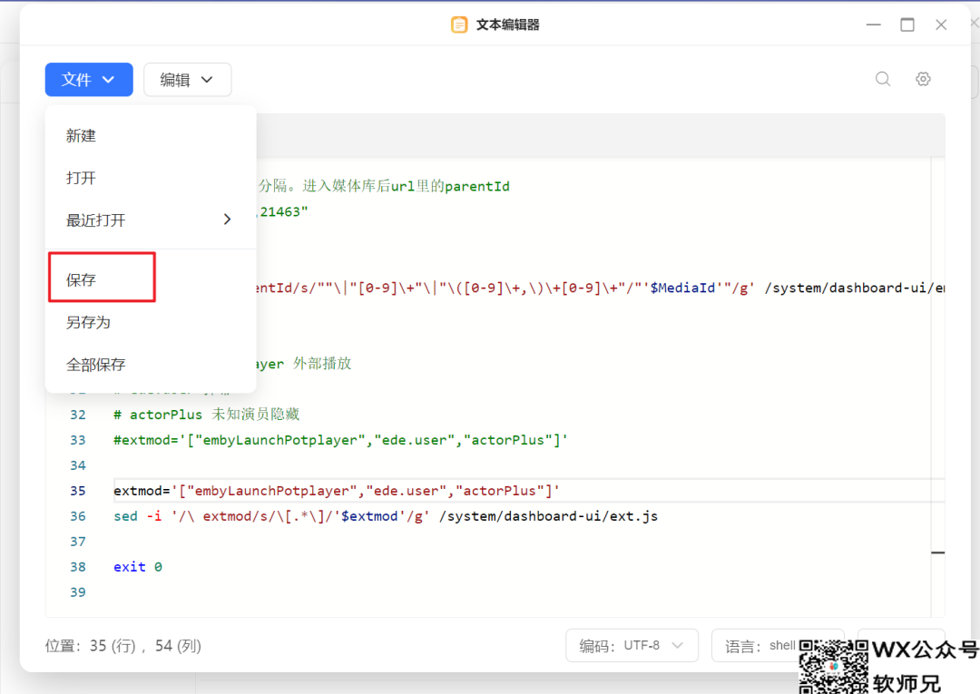Open the 文件 dropdown menu button
Viewport: 980px width, 694px height.
click(x=89, y=79)
